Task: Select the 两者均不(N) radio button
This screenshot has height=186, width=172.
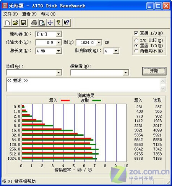Action: tap(136, 51)
